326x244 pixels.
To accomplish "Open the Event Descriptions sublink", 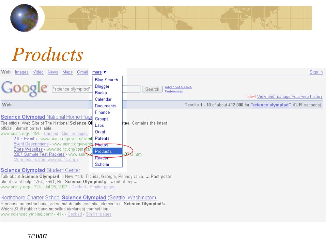I will (x=31, y=144).
